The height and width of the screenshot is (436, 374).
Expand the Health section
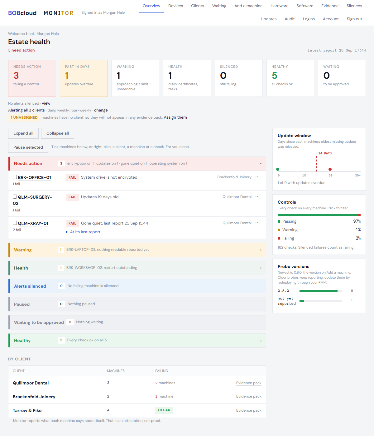coord(137,268)
